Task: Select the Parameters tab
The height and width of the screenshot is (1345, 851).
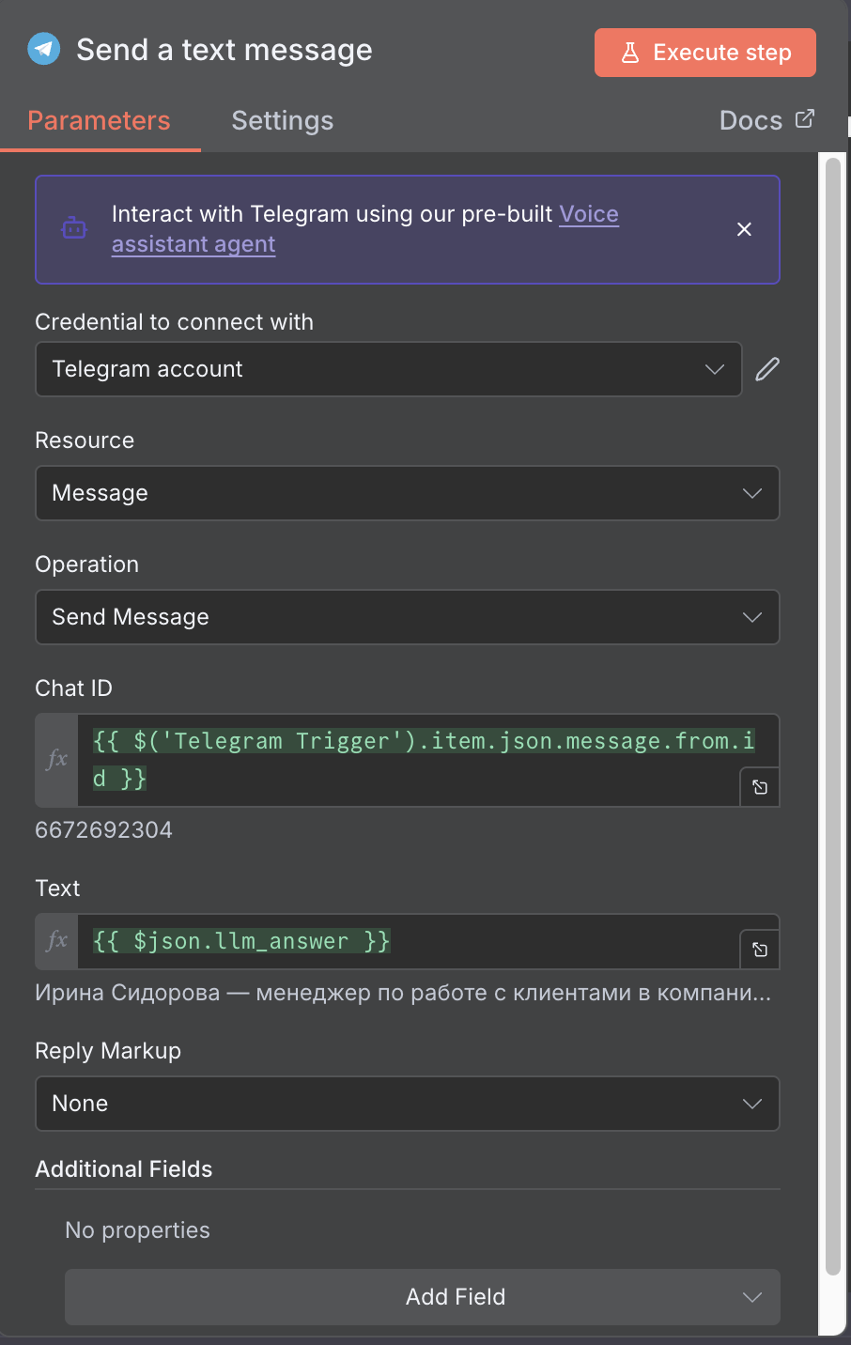Action: [x=99, y=120]
